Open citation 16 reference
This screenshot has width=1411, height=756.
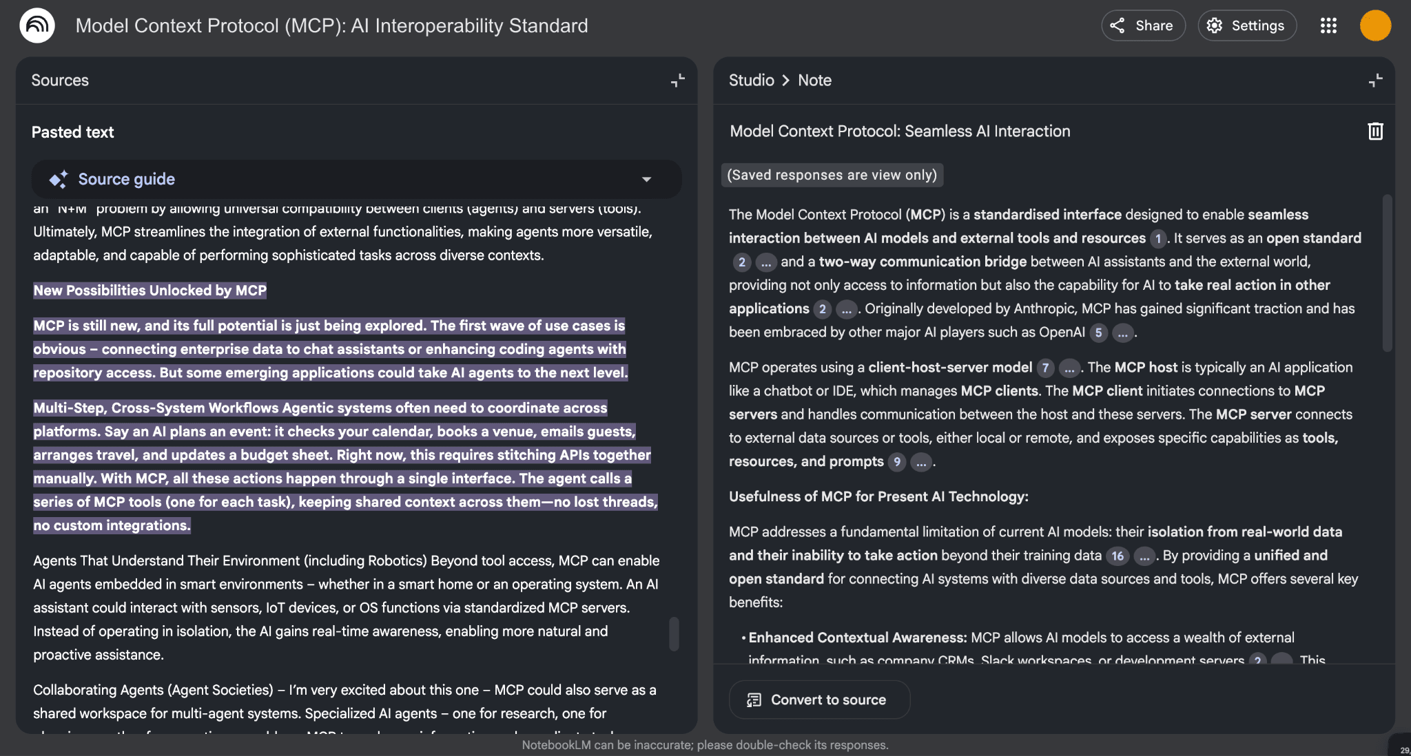[1118, 556]
